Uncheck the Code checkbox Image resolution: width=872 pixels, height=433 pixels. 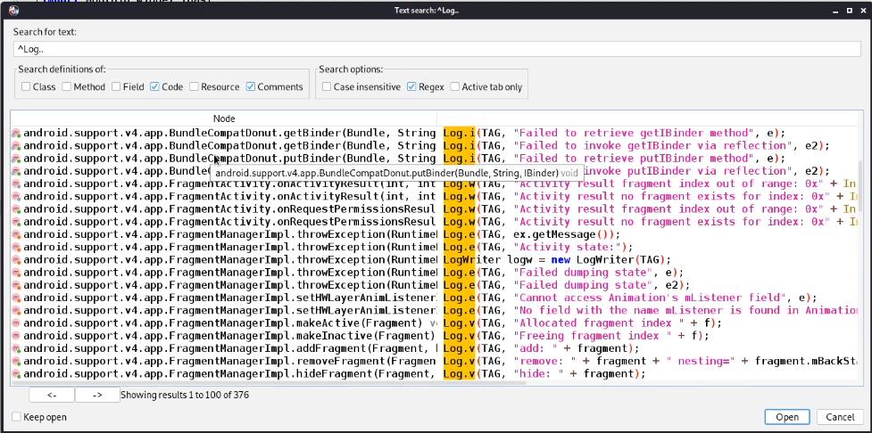(154, 86)
